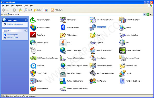154x98 pixels.
Task: Open the Fonts folder icon
Action: (93, 35)
